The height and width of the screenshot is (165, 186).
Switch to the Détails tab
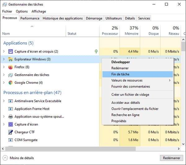[x=130, y=18]
